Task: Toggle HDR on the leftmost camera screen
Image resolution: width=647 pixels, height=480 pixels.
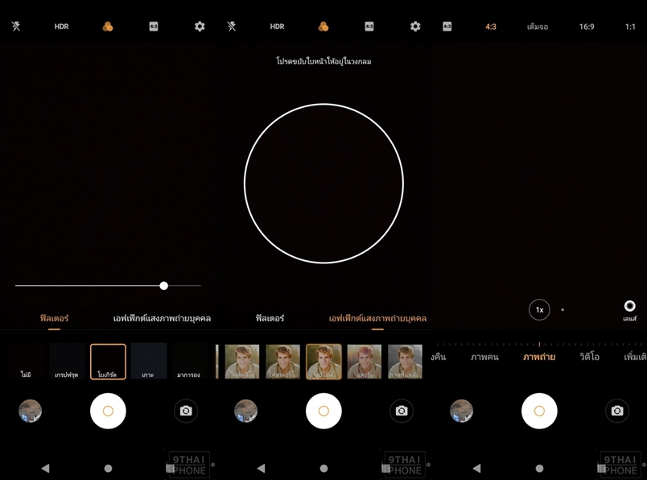Action: [x=61, y=27]
